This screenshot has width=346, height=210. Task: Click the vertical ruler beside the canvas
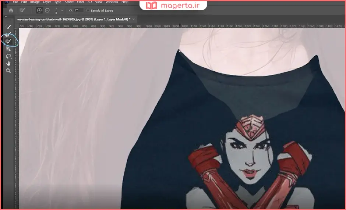tap(17, 118)
